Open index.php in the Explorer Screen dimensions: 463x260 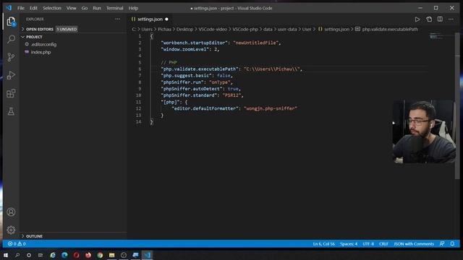(41, 52)
